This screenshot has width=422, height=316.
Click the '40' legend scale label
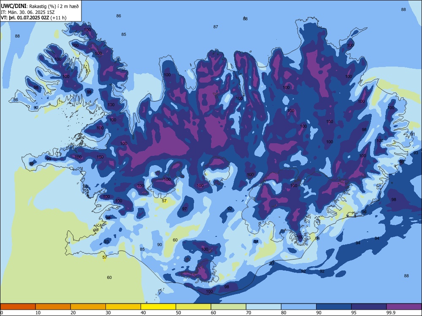[143, 313]
